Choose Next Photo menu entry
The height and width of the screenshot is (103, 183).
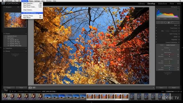[x=32, y=18]
